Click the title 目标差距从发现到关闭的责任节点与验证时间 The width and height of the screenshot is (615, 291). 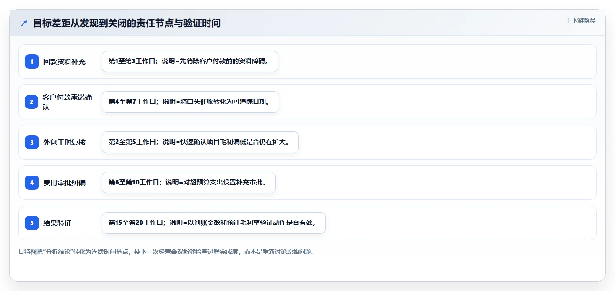point(127,23)
